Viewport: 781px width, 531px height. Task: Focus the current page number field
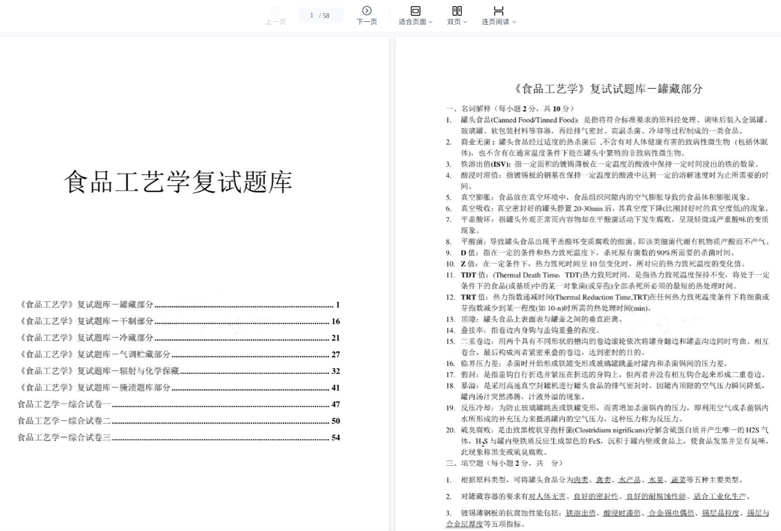[x=312, y=16]
